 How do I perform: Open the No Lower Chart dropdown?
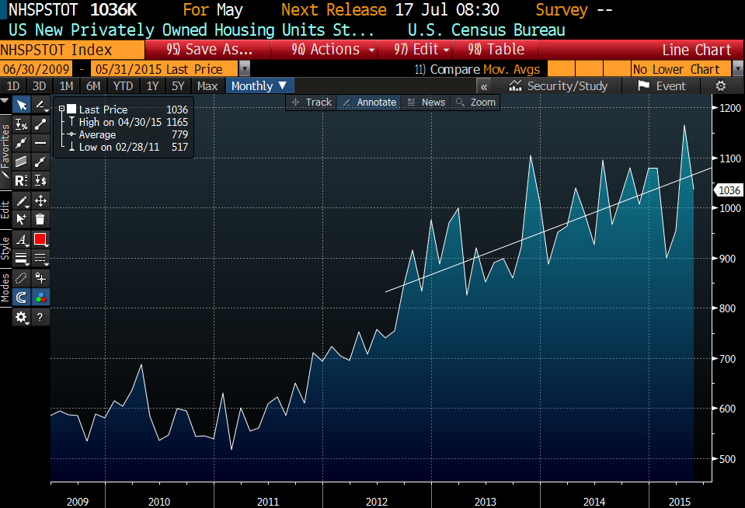click(682, 69)
